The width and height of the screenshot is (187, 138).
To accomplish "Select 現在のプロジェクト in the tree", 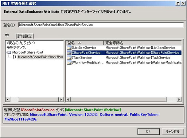I will (x=21, y=43).
